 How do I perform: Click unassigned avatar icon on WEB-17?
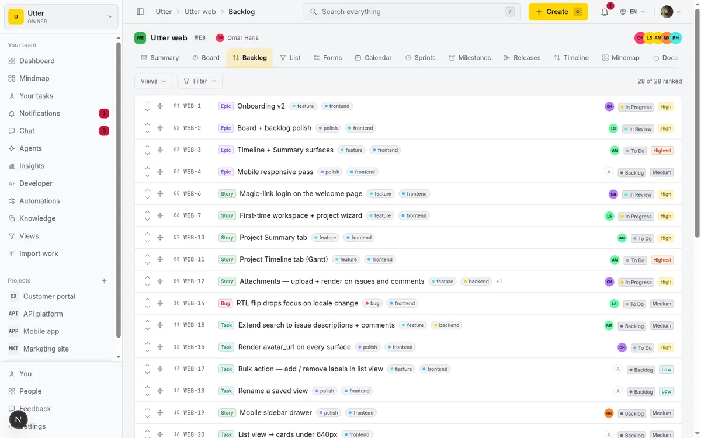(618, 369)
